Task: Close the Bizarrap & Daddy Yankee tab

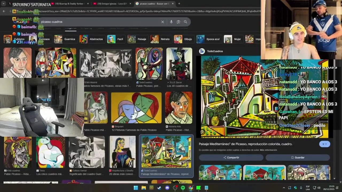Action: pos(88,4)
